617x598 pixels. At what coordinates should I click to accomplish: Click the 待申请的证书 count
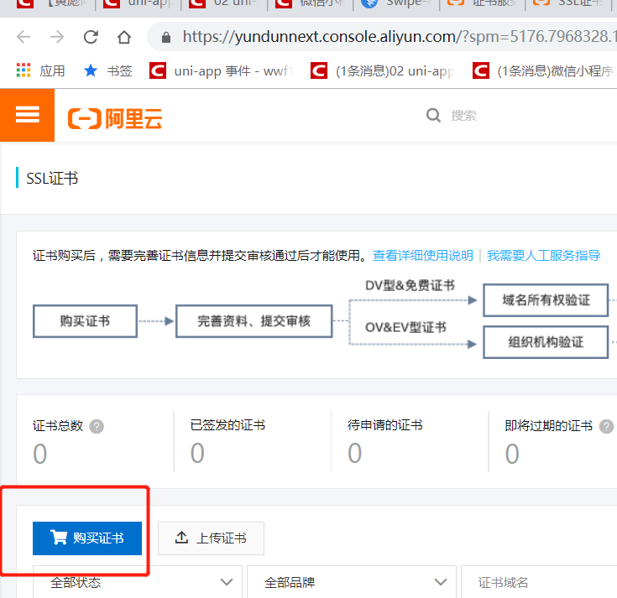click(x=354, y=453)
